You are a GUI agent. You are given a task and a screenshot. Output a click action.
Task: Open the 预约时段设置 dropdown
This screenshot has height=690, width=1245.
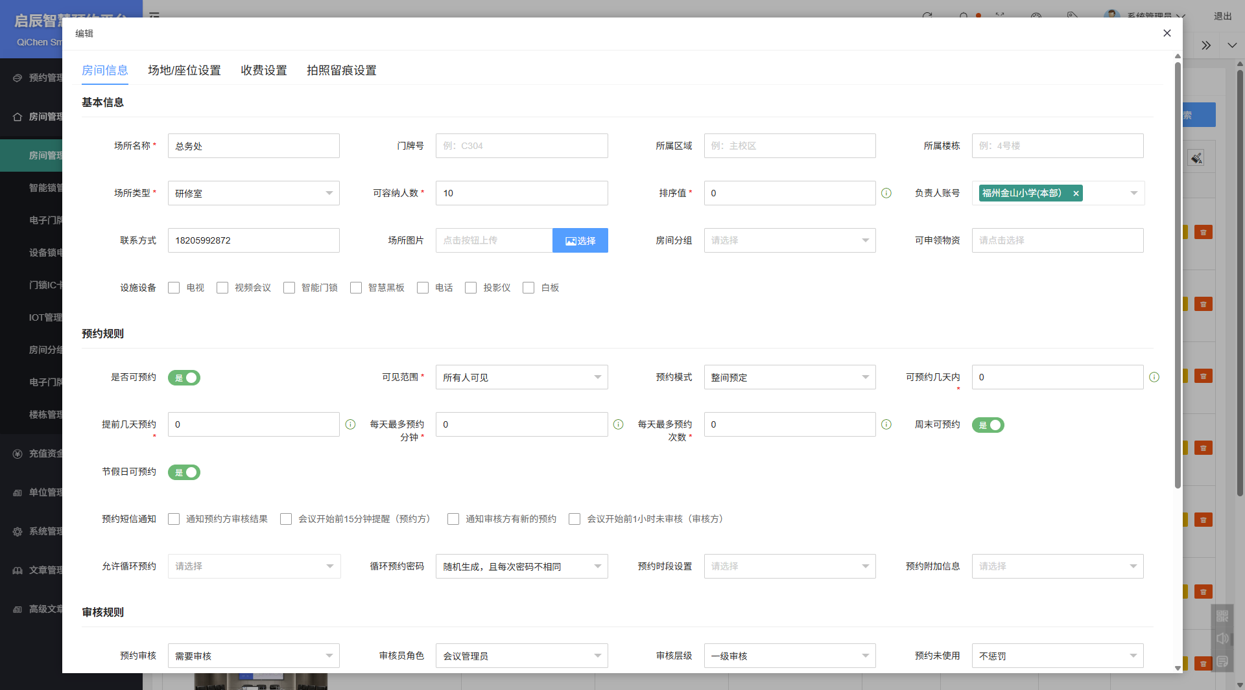[790, 566]
